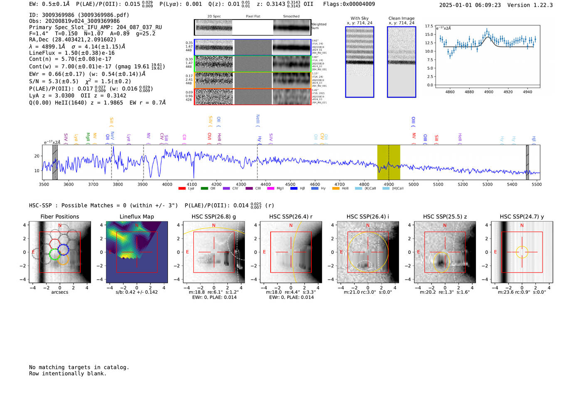Screen dimensions: 582x396
Task: Click the blue fiber circle in Fiber Positions
Action: click(63, 250)
